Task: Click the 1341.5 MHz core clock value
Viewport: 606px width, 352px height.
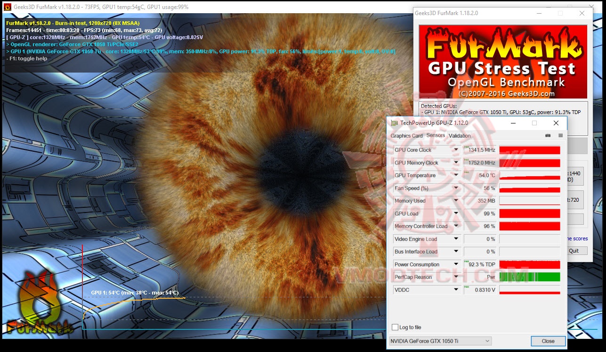Action: (481, 150)
